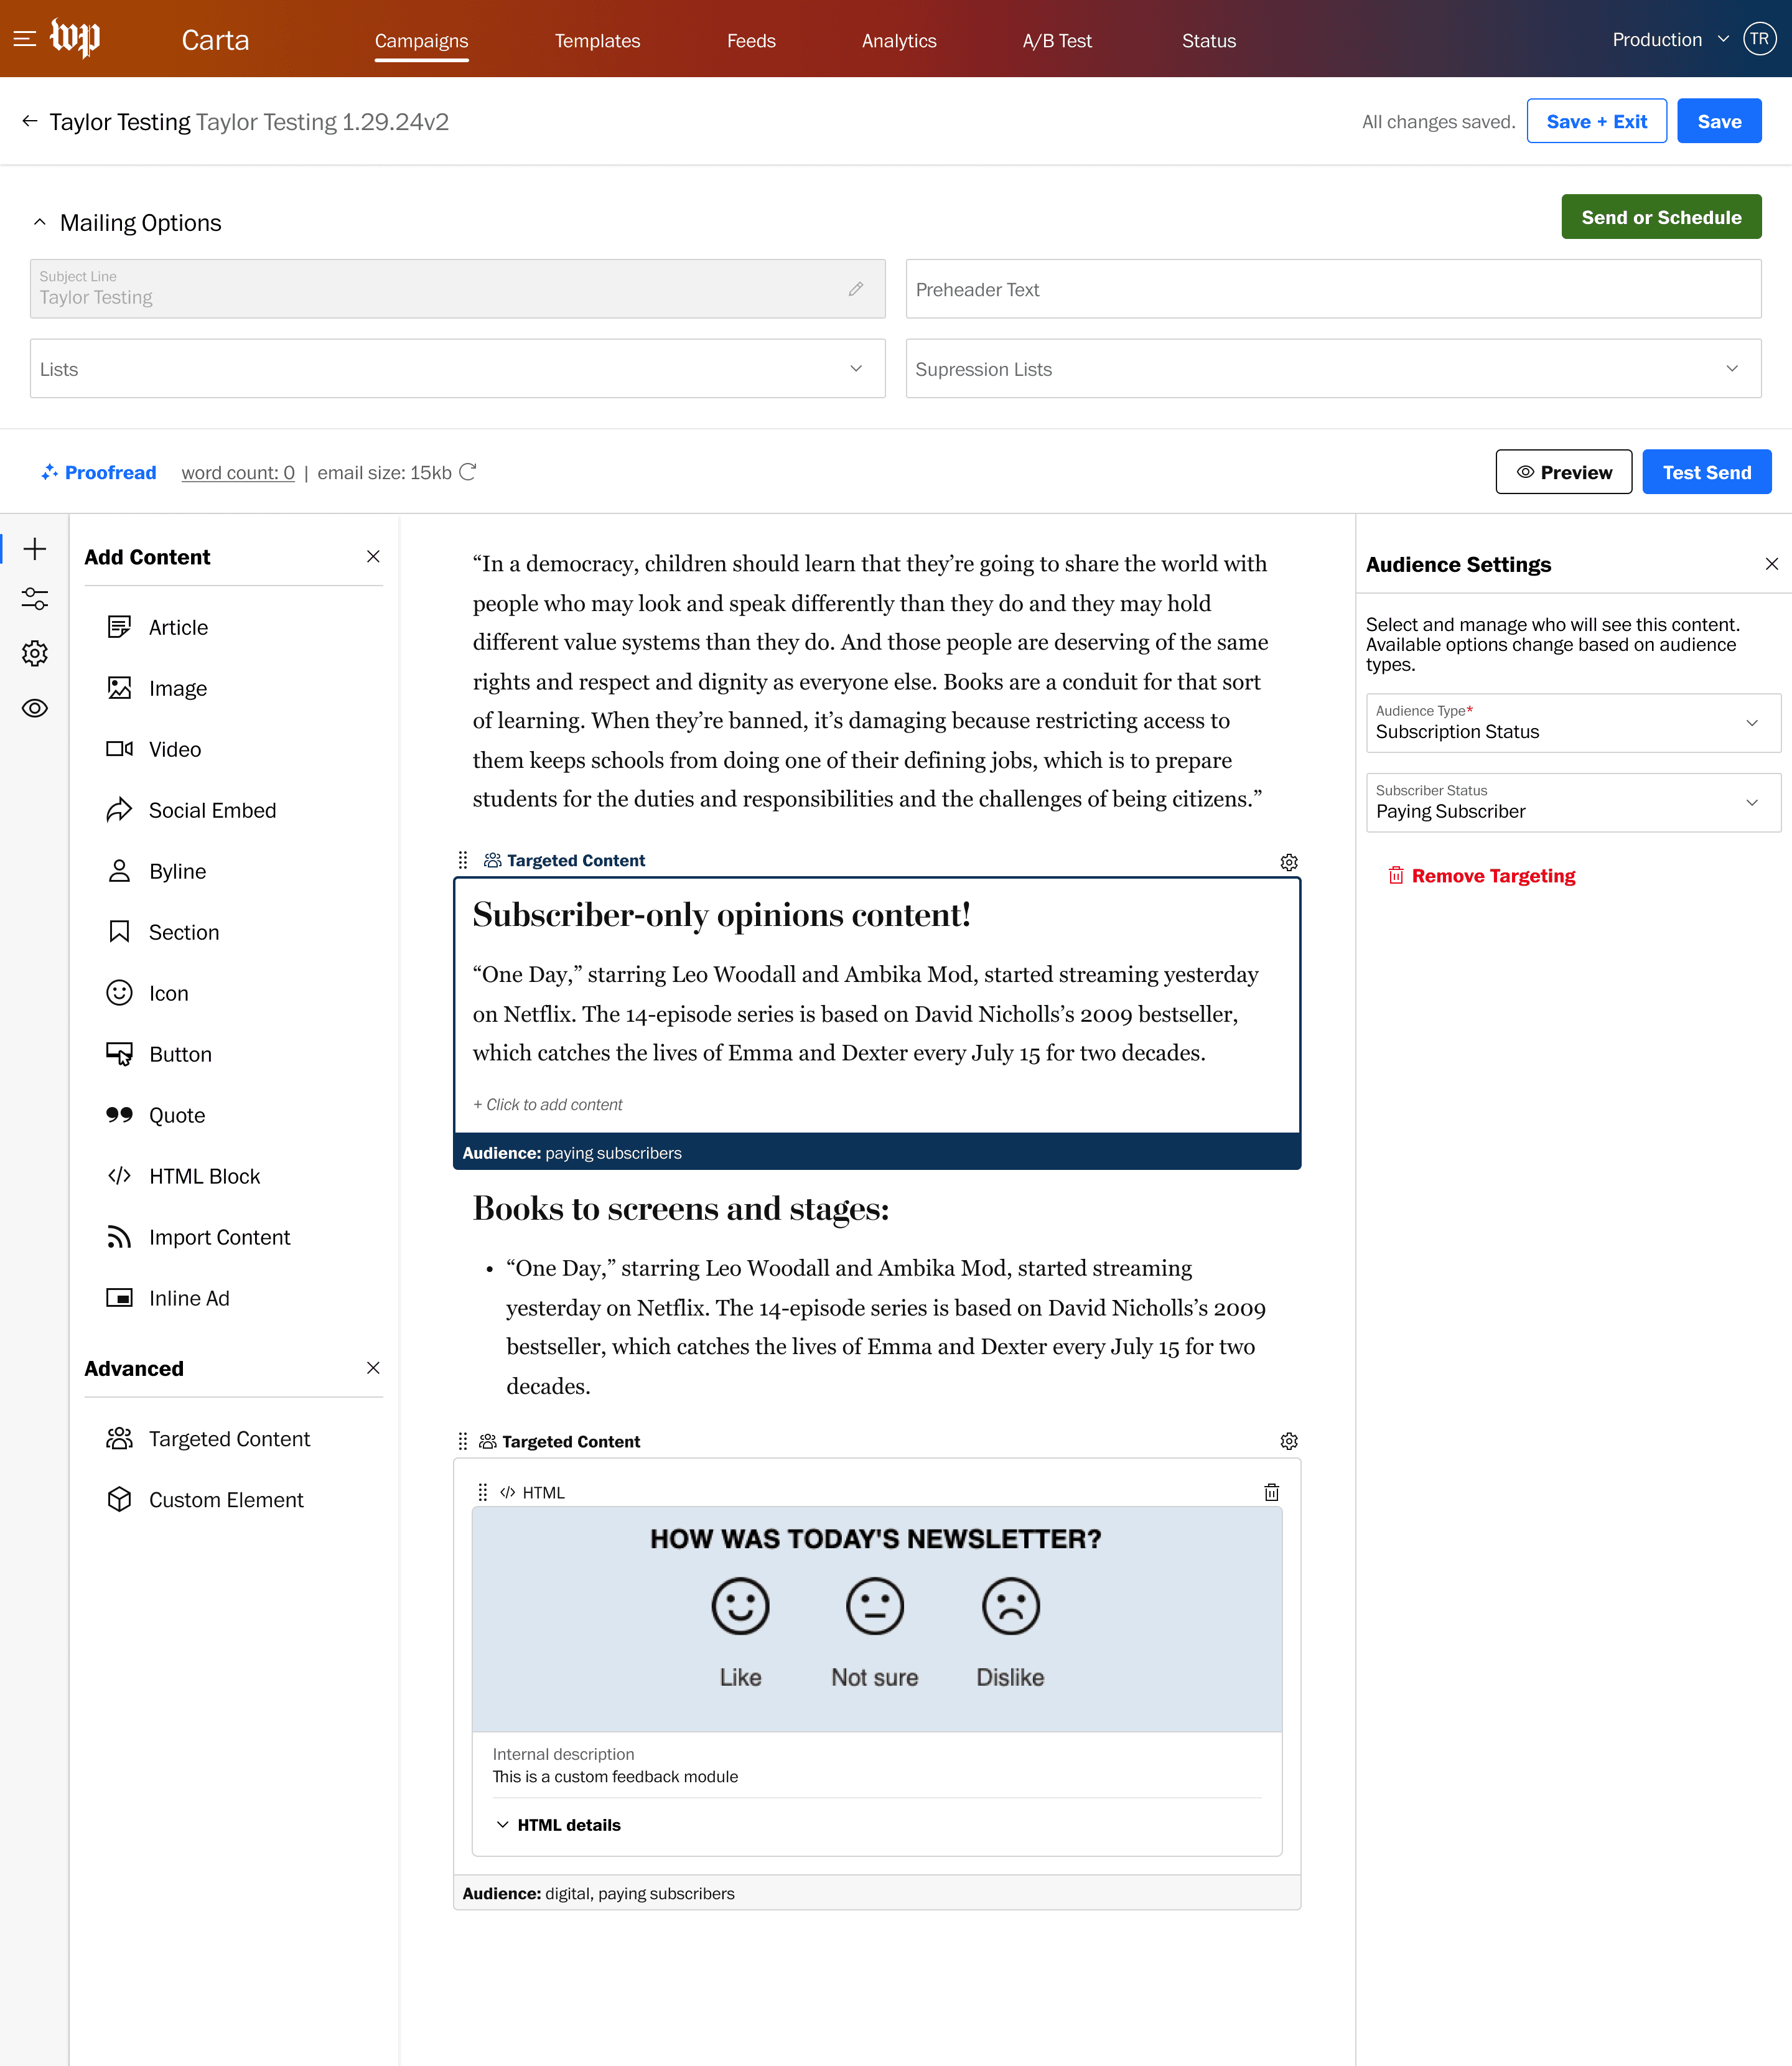This screenshot has height=2066, width=1792.
Task: Click the Washington Post logo
Action: pos(76,38)
